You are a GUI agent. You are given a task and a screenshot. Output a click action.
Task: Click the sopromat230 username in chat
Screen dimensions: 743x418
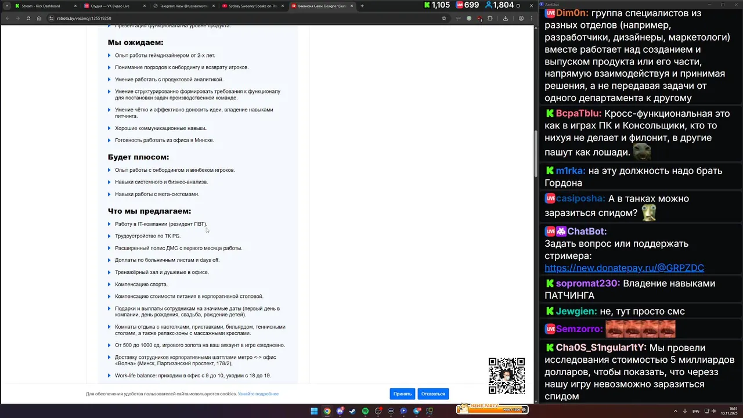tap(588, 283)
